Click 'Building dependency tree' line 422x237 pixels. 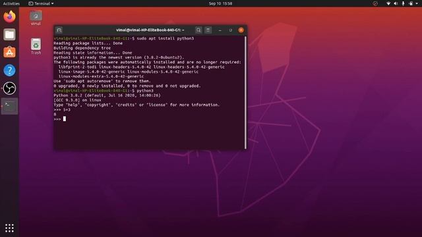click(82, 48)
